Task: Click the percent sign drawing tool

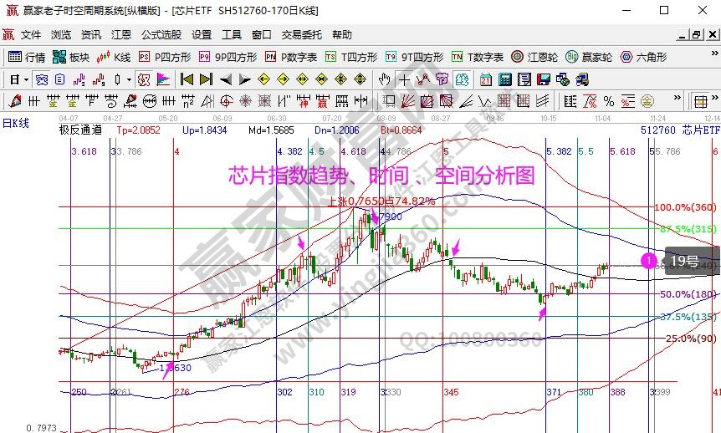Action: click(608, 101)
